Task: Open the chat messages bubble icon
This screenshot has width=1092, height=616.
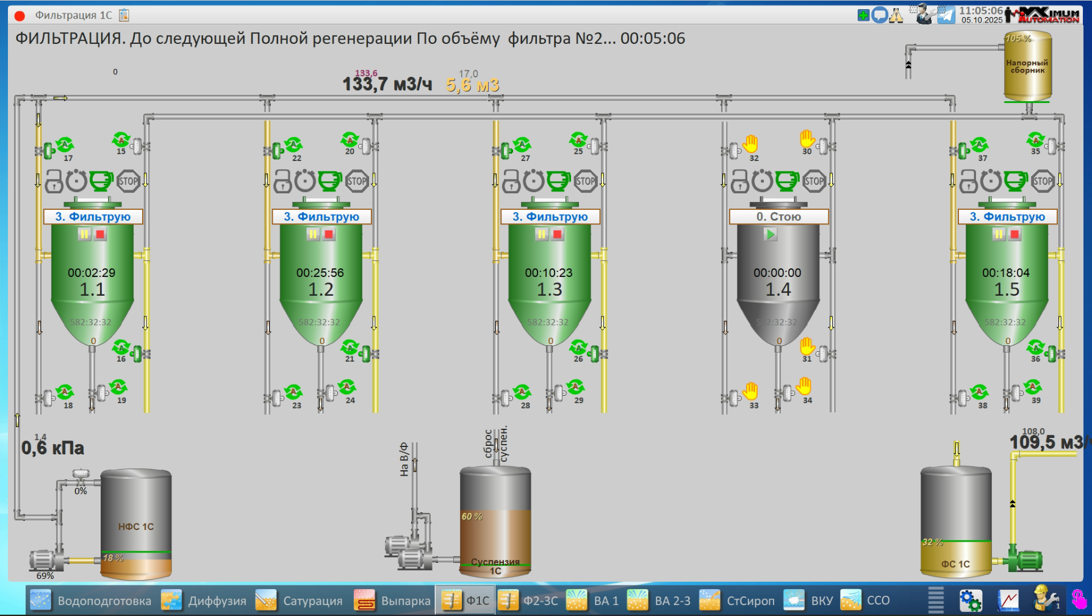Action: [879, 15]
